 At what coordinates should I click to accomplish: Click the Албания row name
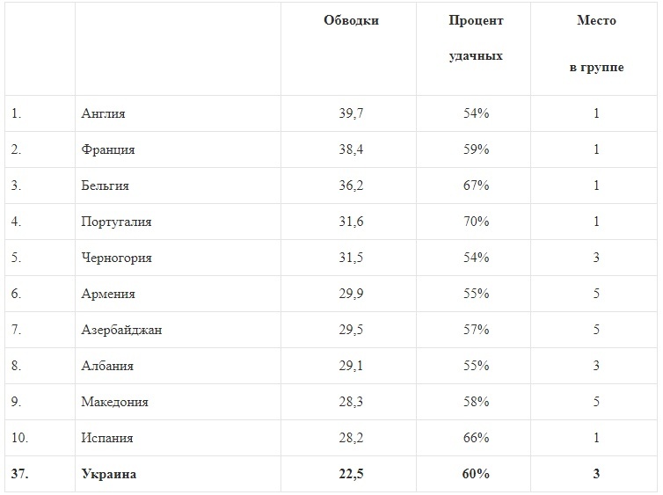point(106,366)
